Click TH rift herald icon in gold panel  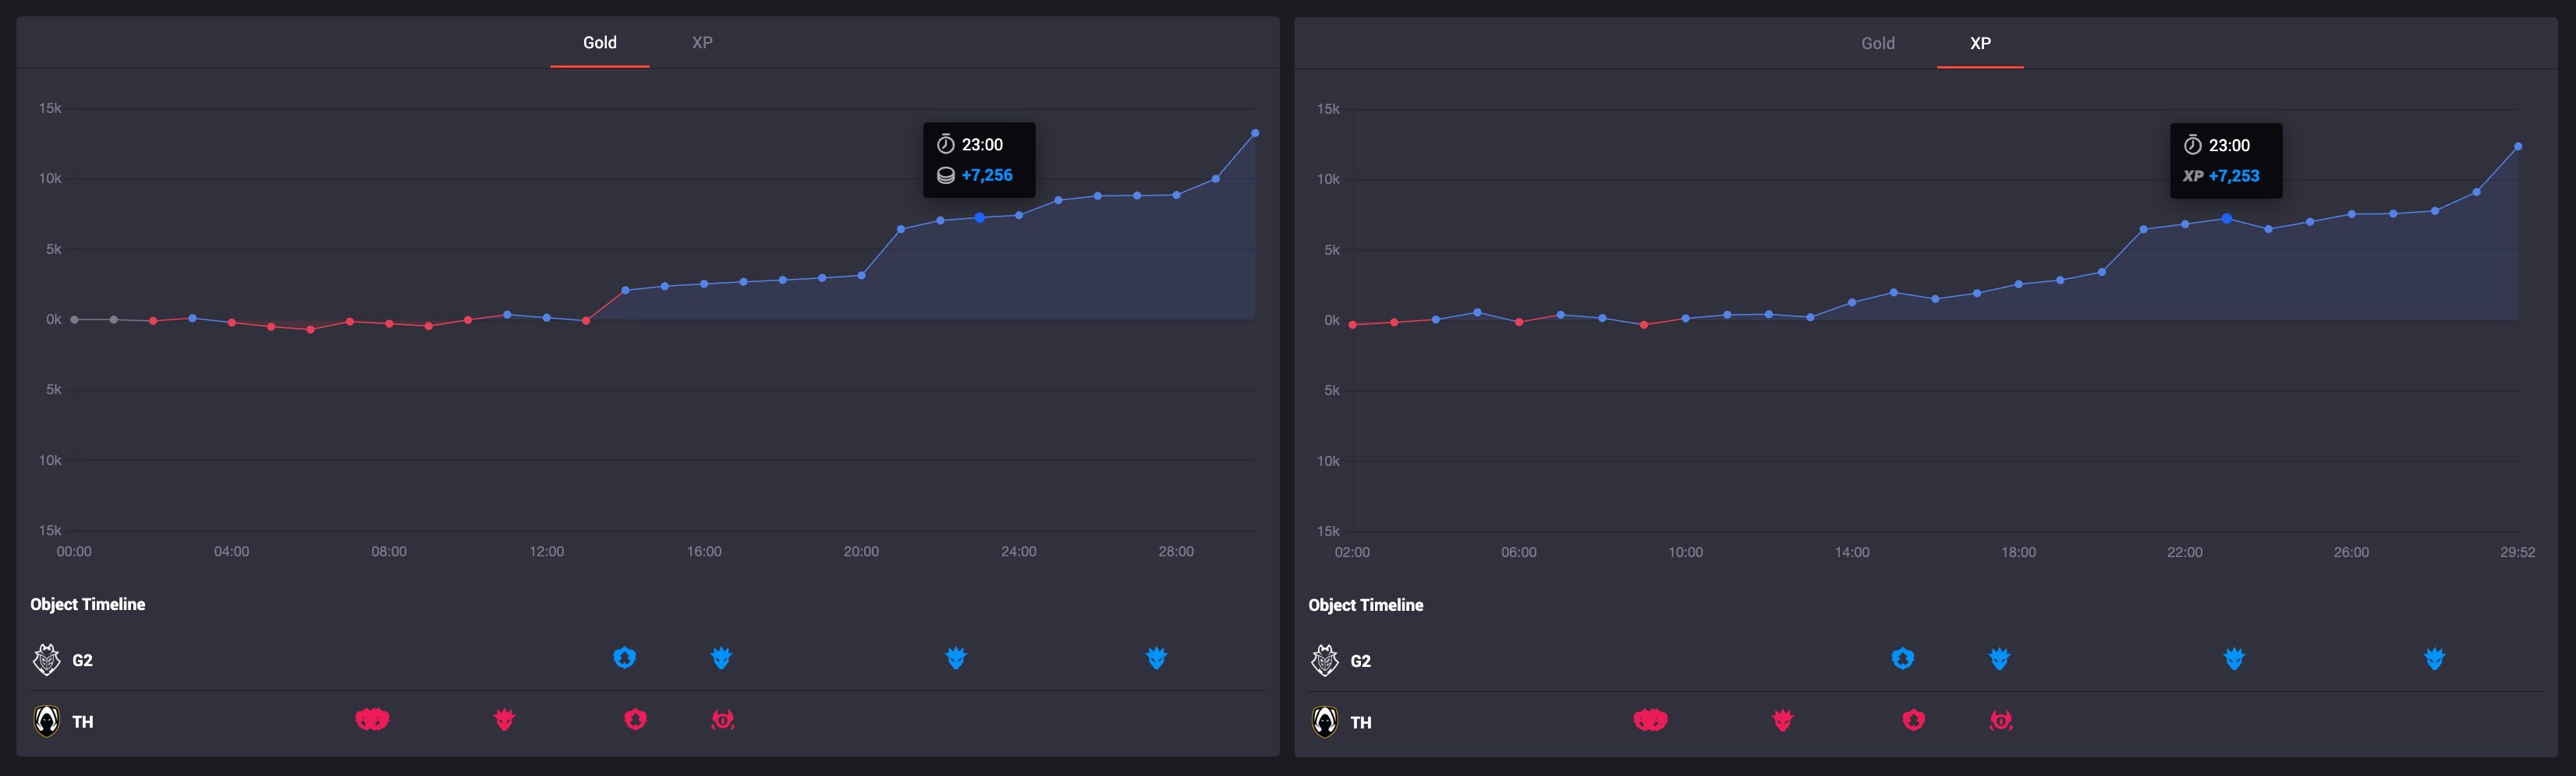(723, 719)
